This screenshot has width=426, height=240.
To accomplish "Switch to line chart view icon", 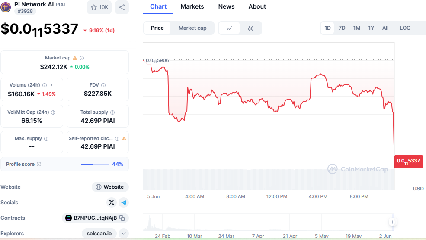I will click(x=229, y=28).
